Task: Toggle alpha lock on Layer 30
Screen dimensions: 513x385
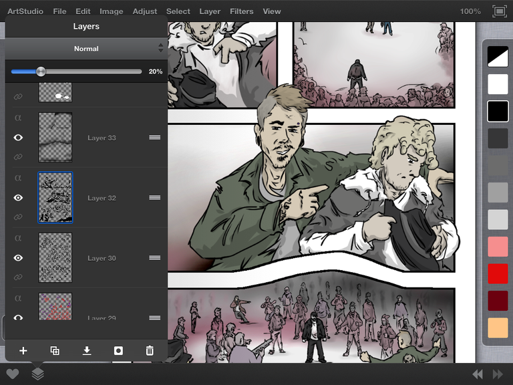Action: [x=18, y=239]
